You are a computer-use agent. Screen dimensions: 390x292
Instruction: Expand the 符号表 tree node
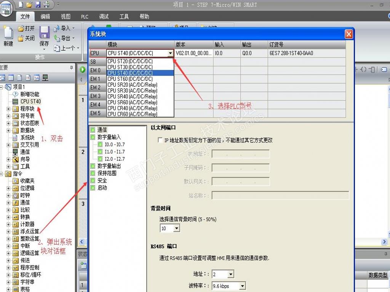8,116
